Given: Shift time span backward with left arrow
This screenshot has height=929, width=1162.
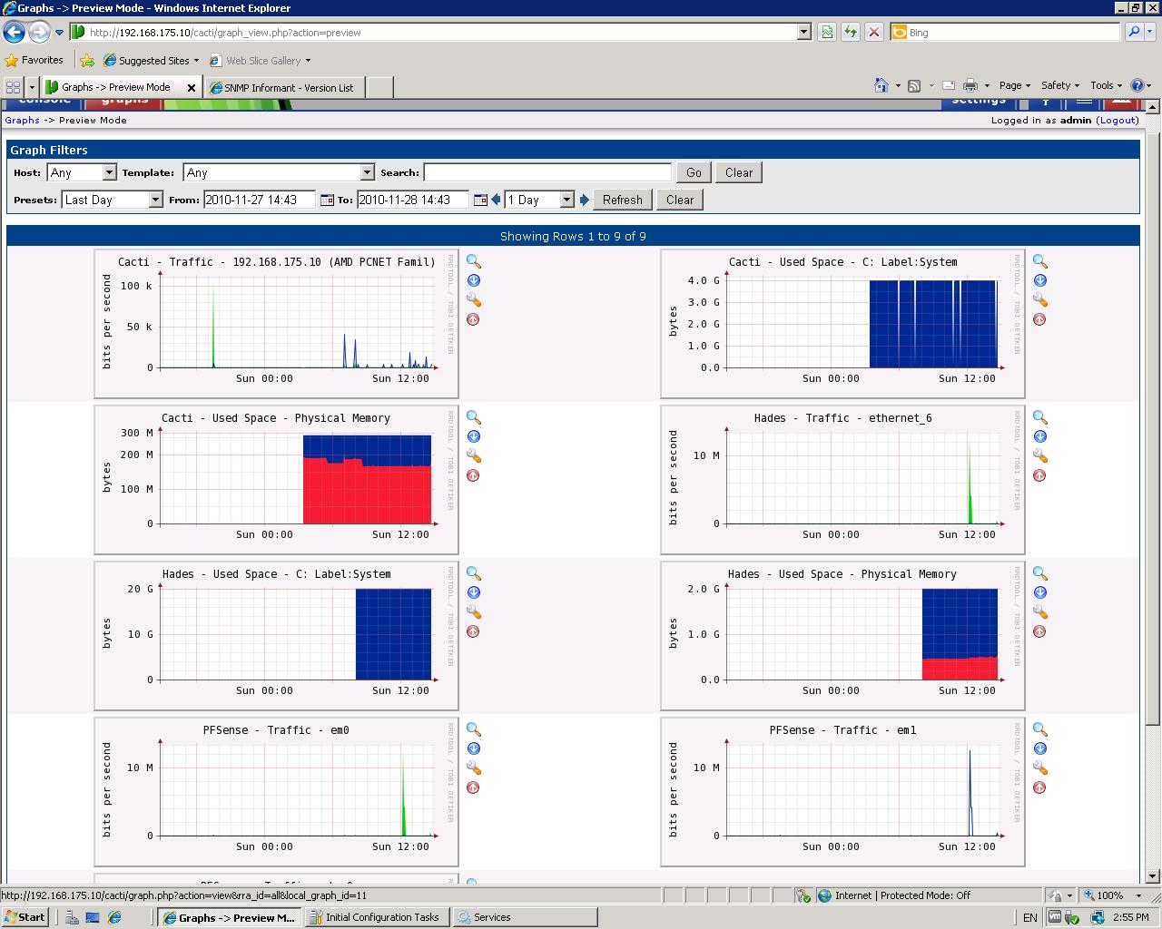Looking at the screenshot, I should click(x=496, y=200).
